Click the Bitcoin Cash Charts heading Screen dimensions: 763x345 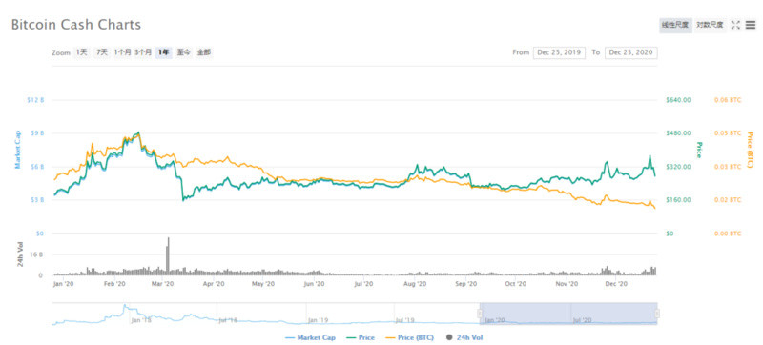[x=76, y=25]
